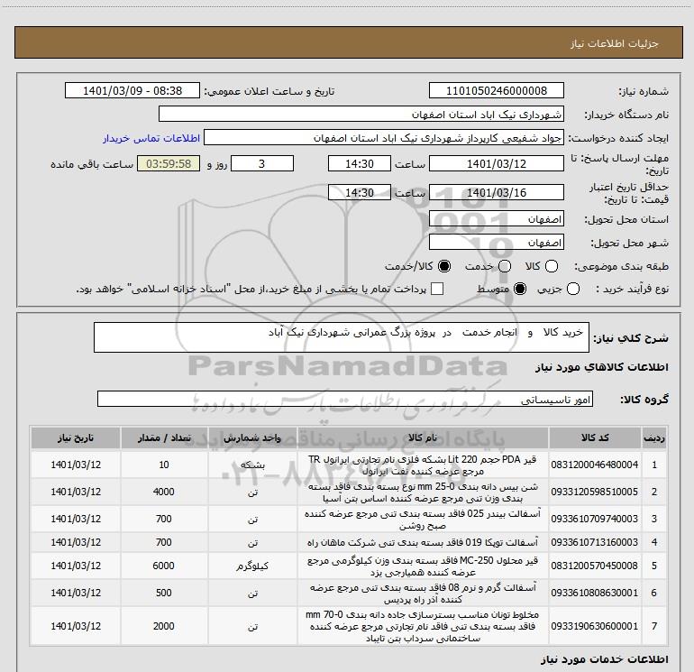Click the ردیف column header

point(653,437)
